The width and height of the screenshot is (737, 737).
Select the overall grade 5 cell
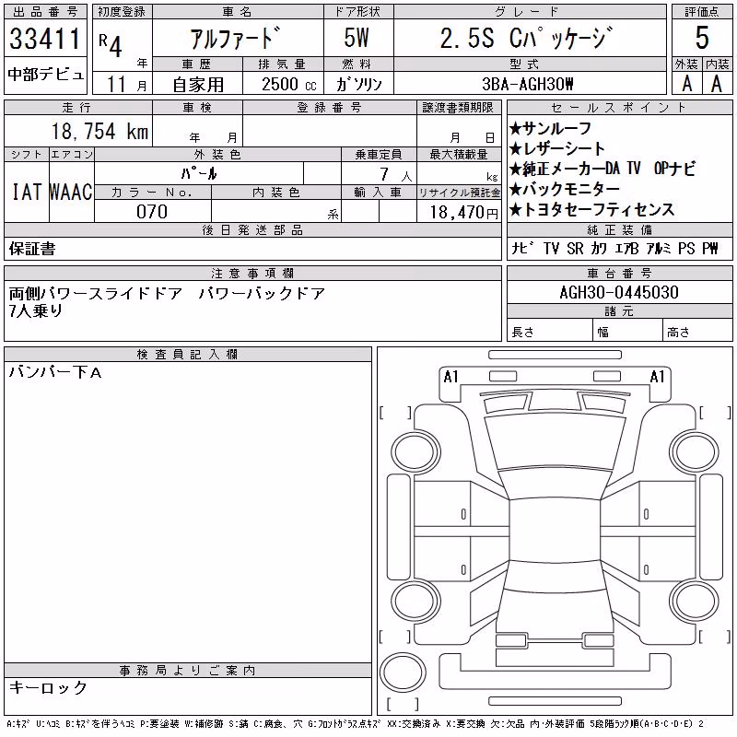702,38
